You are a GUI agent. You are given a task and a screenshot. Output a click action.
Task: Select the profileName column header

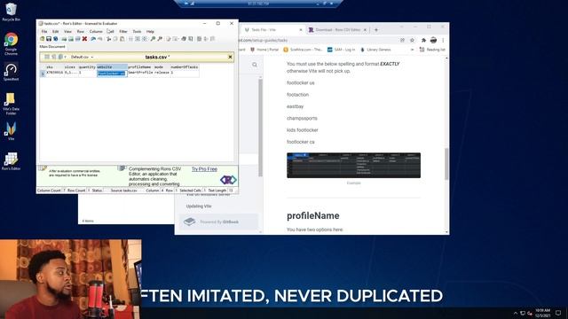point(140,67)
